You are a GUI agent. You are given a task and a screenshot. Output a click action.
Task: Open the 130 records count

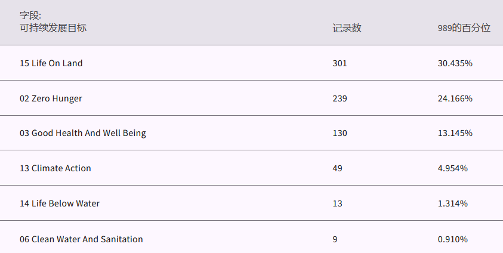coord(340,133)
